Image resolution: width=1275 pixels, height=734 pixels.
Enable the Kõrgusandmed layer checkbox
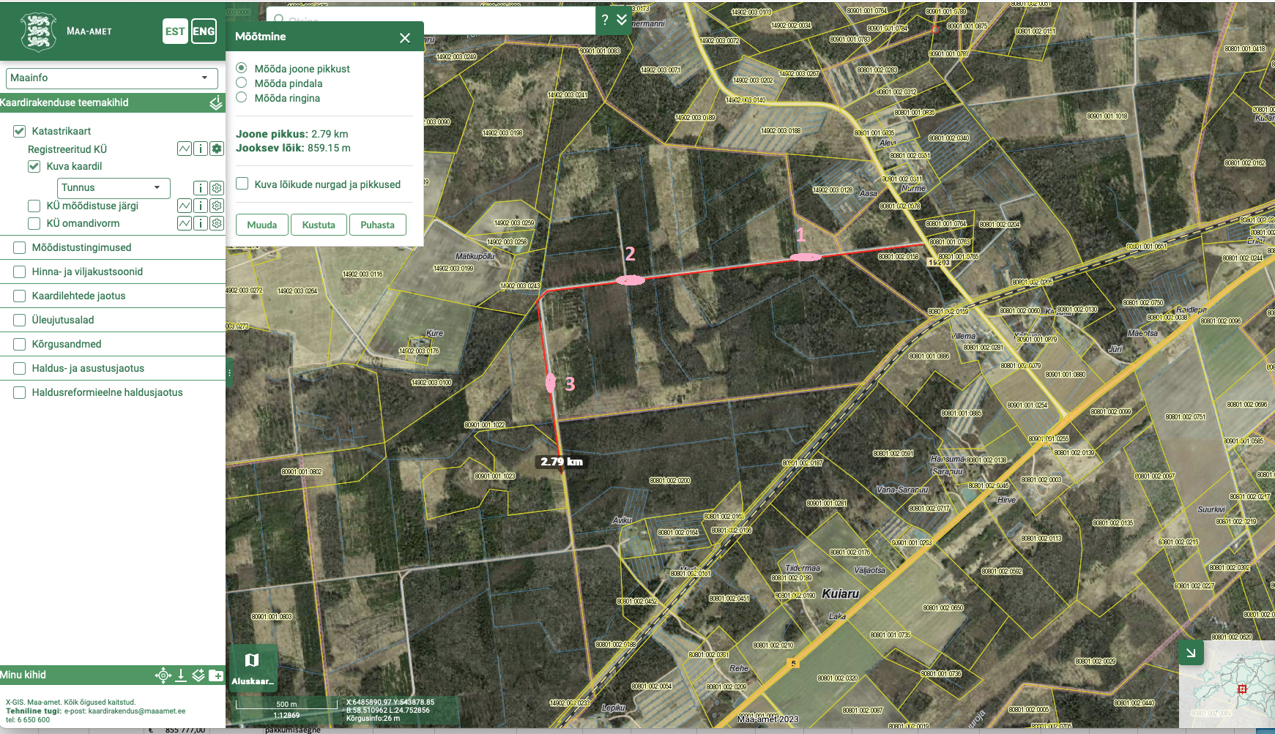click(20, 345)
